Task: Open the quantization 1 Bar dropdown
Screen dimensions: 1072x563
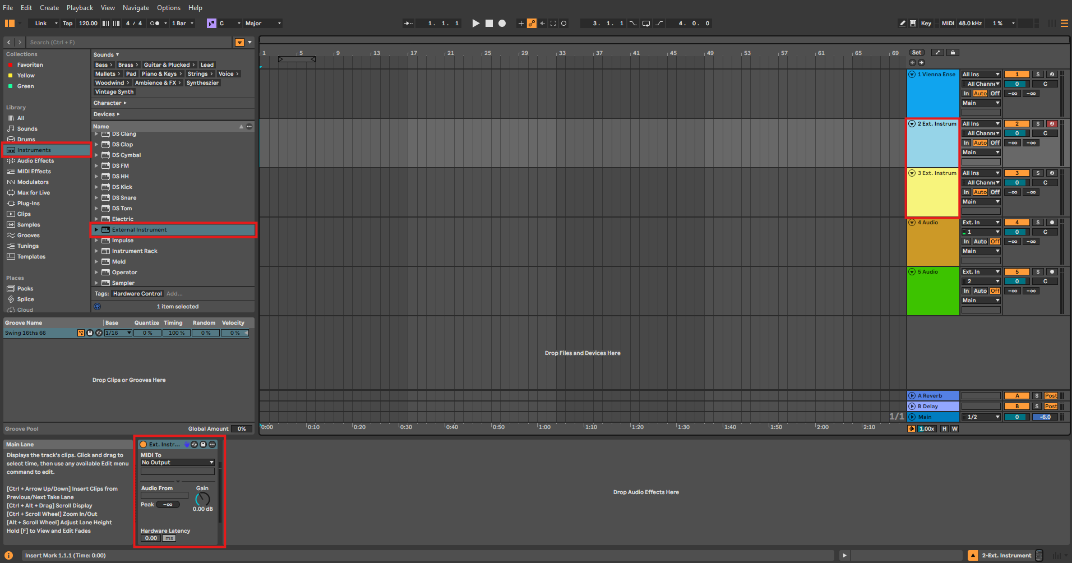Action: tap(182, 24)
